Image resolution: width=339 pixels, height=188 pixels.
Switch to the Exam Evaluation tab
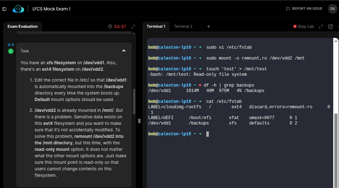point(22,26)
